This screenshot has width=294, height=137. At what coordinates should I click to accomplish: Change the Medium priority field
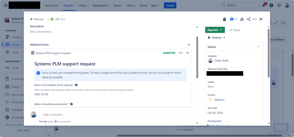pyautogui.click(x=216, y=100)
